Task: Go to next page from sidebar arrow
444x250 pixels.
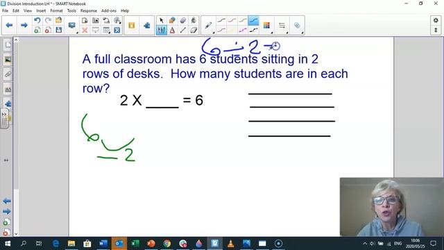Action: point(6,211)
